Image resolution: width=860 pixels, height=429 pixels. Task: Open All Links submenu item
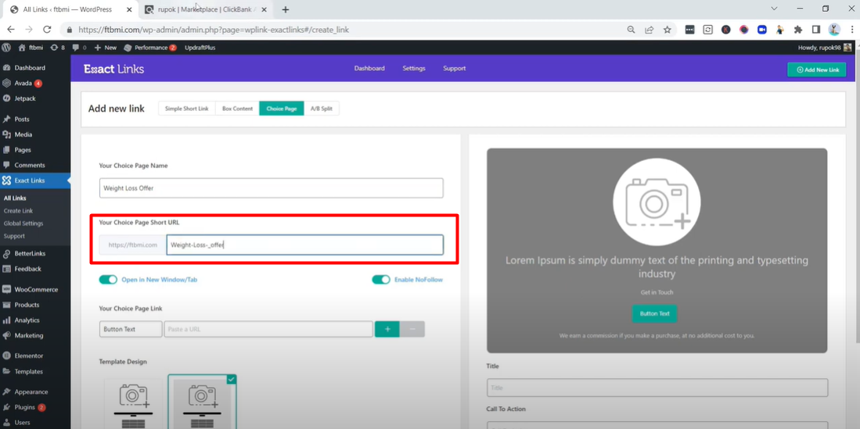pos(15,198)
